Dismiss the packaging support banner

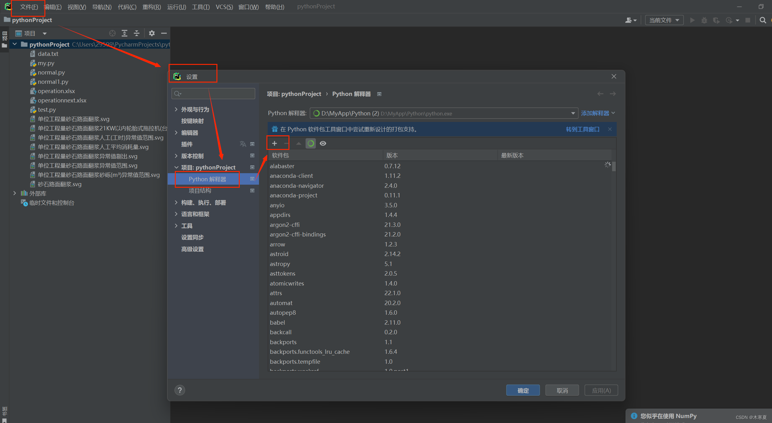coord(610,129)
